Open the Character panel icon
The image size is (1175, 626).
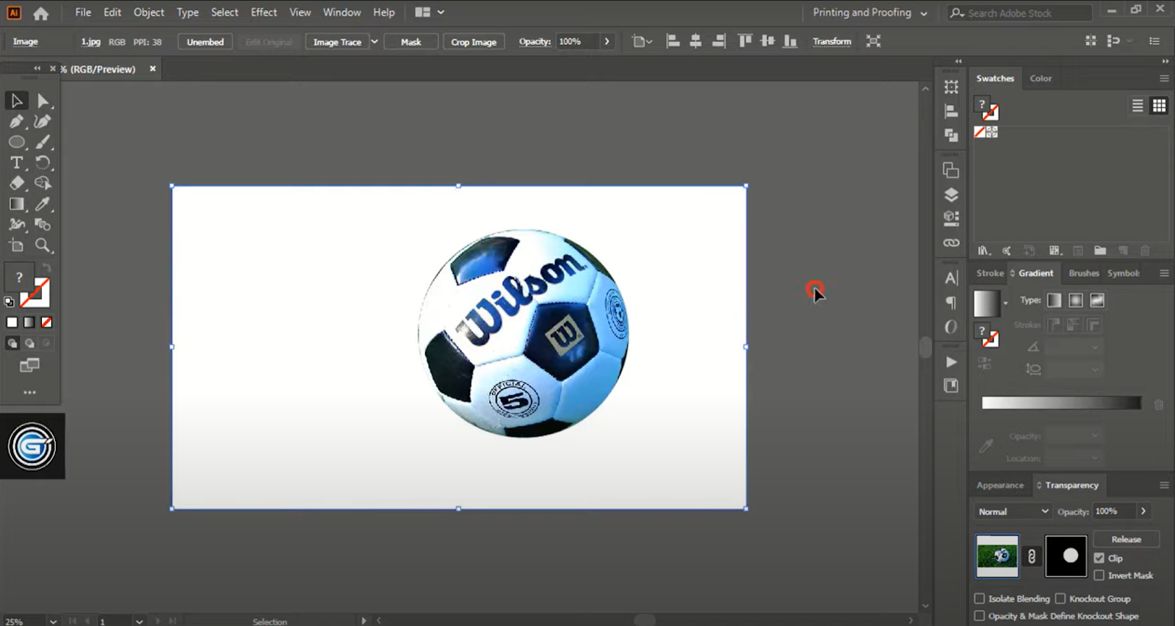951,278
